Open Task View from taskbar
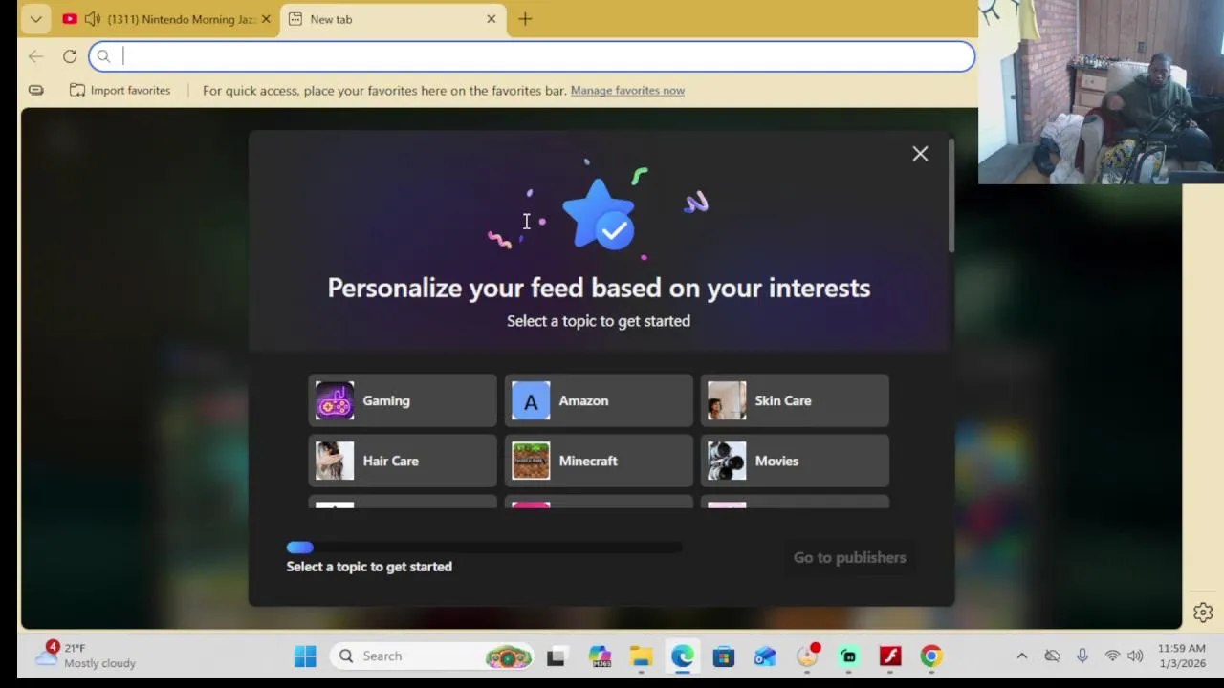Viewport: 1224px width, 688px height. [x=556, y=656]
